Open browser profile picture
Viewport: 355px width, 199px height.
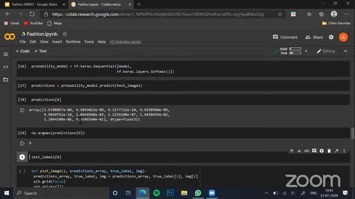tap(334, 14)
